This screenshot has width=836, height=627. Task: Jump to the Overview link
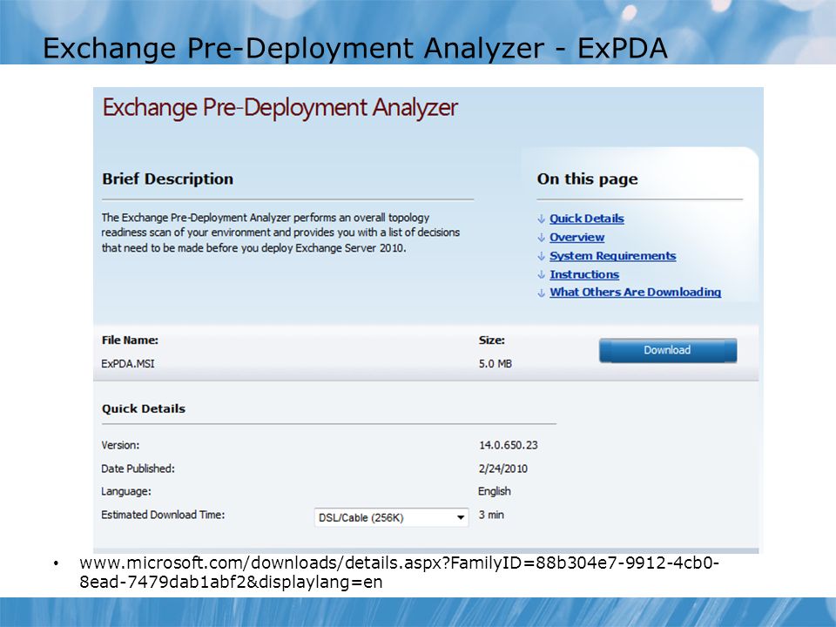click(x=576, y=237)
